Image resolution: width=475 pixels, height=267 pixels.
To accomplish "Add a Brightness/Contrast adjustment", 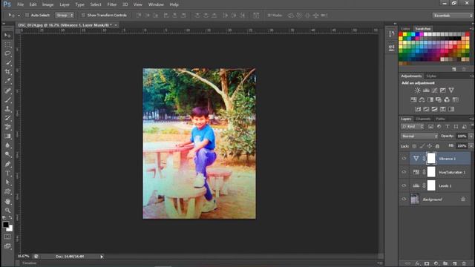I will click(417, 90).
